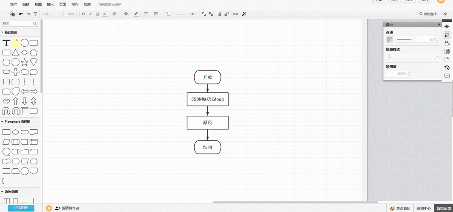Open the font color dropdown
The image size is (453, 212).
(x=105, y=14)
